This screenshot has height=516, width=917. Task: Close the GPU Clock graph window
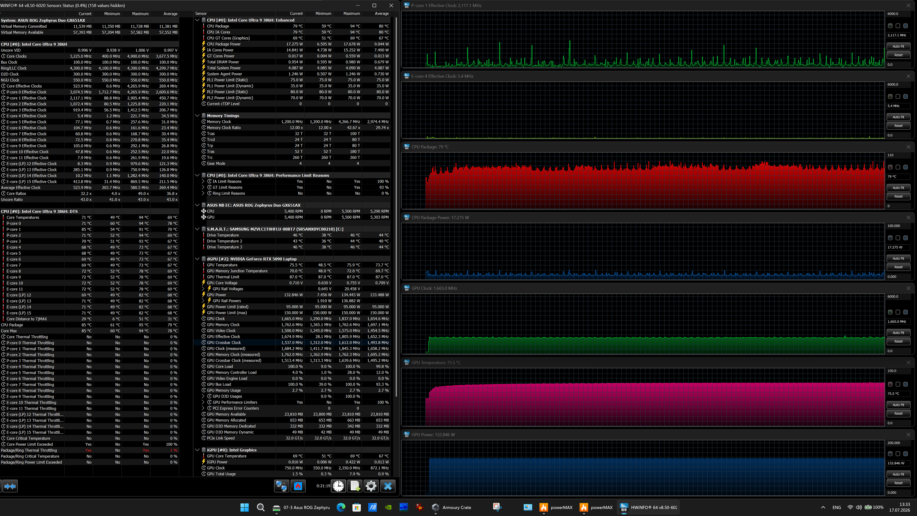[x=908, y=288]
